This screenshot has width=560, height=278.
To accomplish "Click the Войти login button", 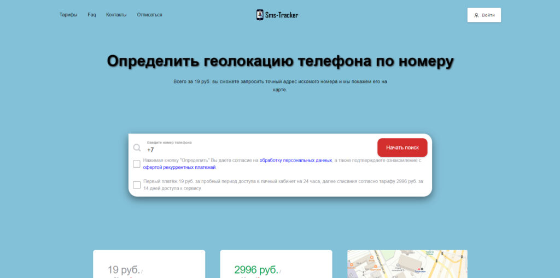I will pyautogui.click(x=484, y=15).
